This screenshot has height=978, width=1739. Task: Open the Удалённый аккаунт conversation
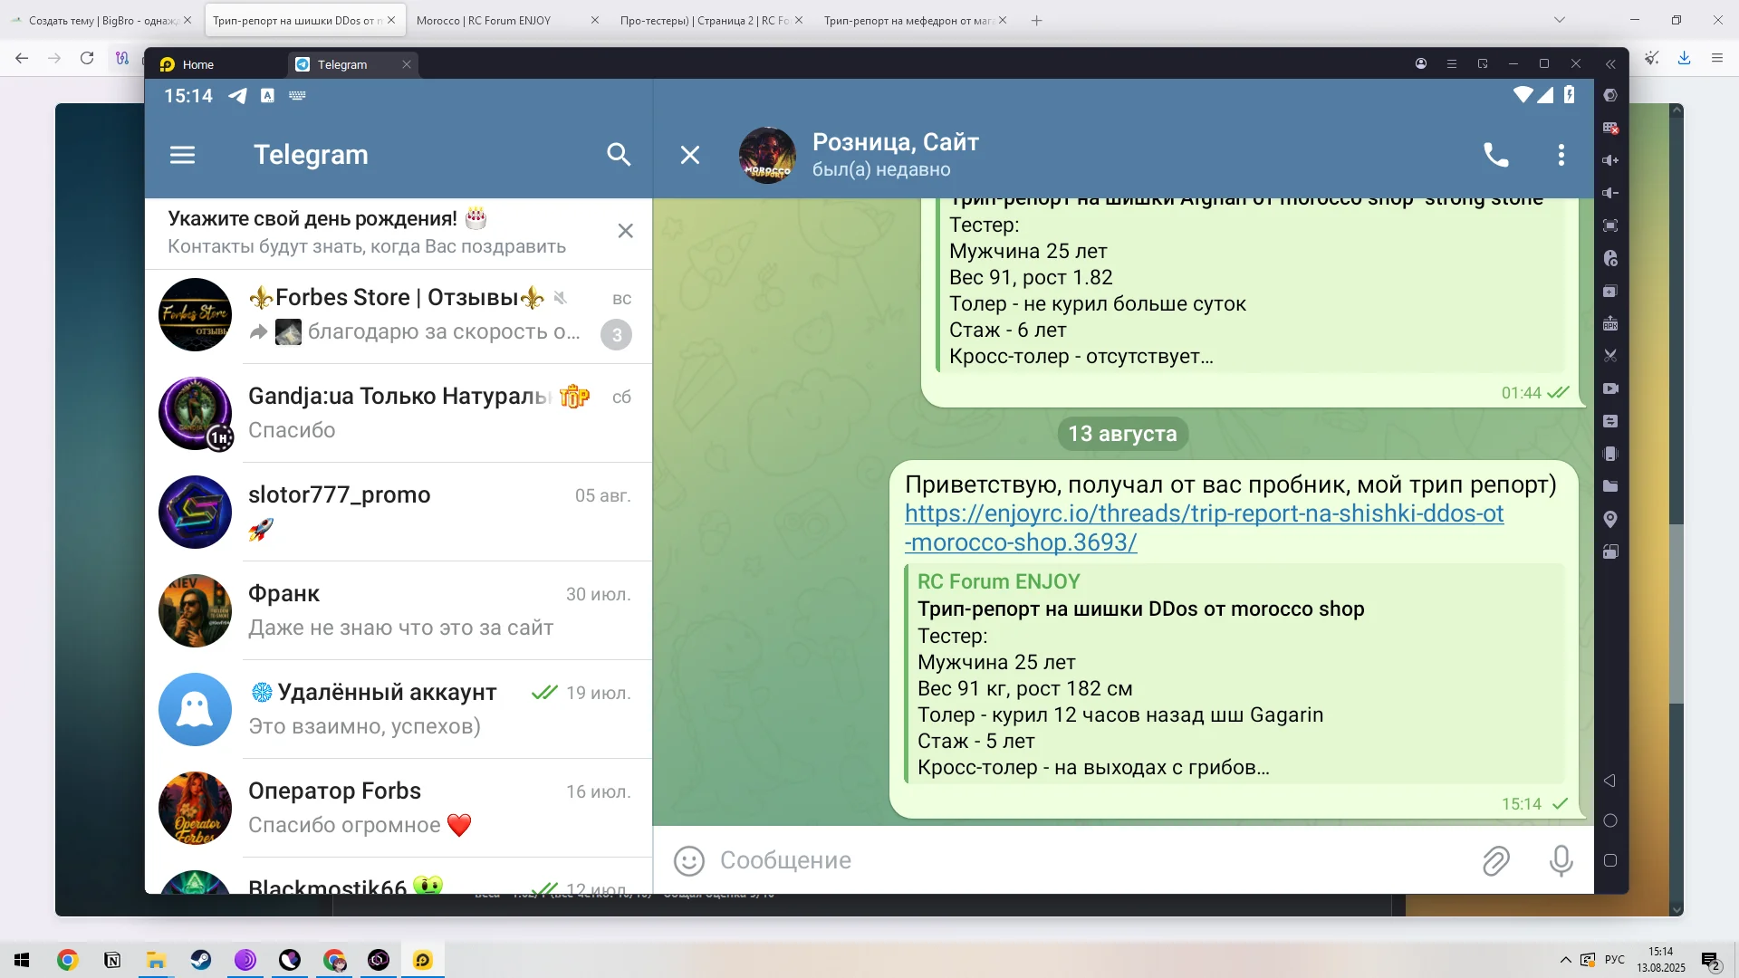(399, 709)
